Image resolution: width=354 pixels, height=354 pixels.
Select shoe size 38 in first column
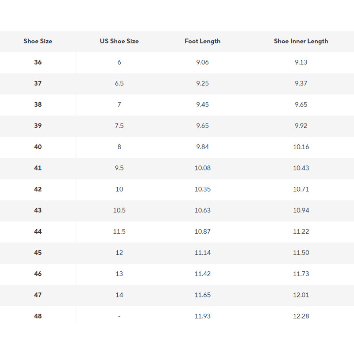coord(38,105)
